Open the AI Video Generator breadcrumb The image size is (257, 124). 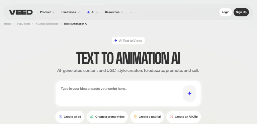[47, 24]
